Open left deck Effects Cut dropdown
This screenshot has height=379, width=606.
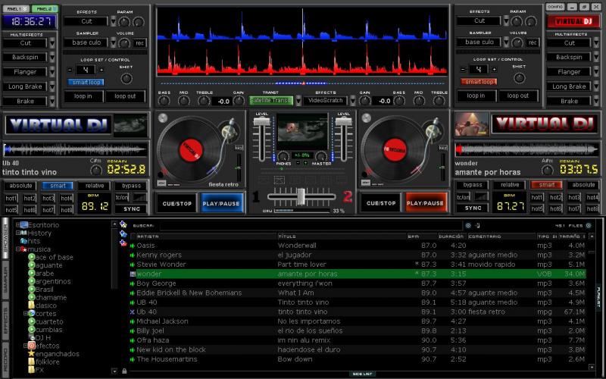click(113, 21)
